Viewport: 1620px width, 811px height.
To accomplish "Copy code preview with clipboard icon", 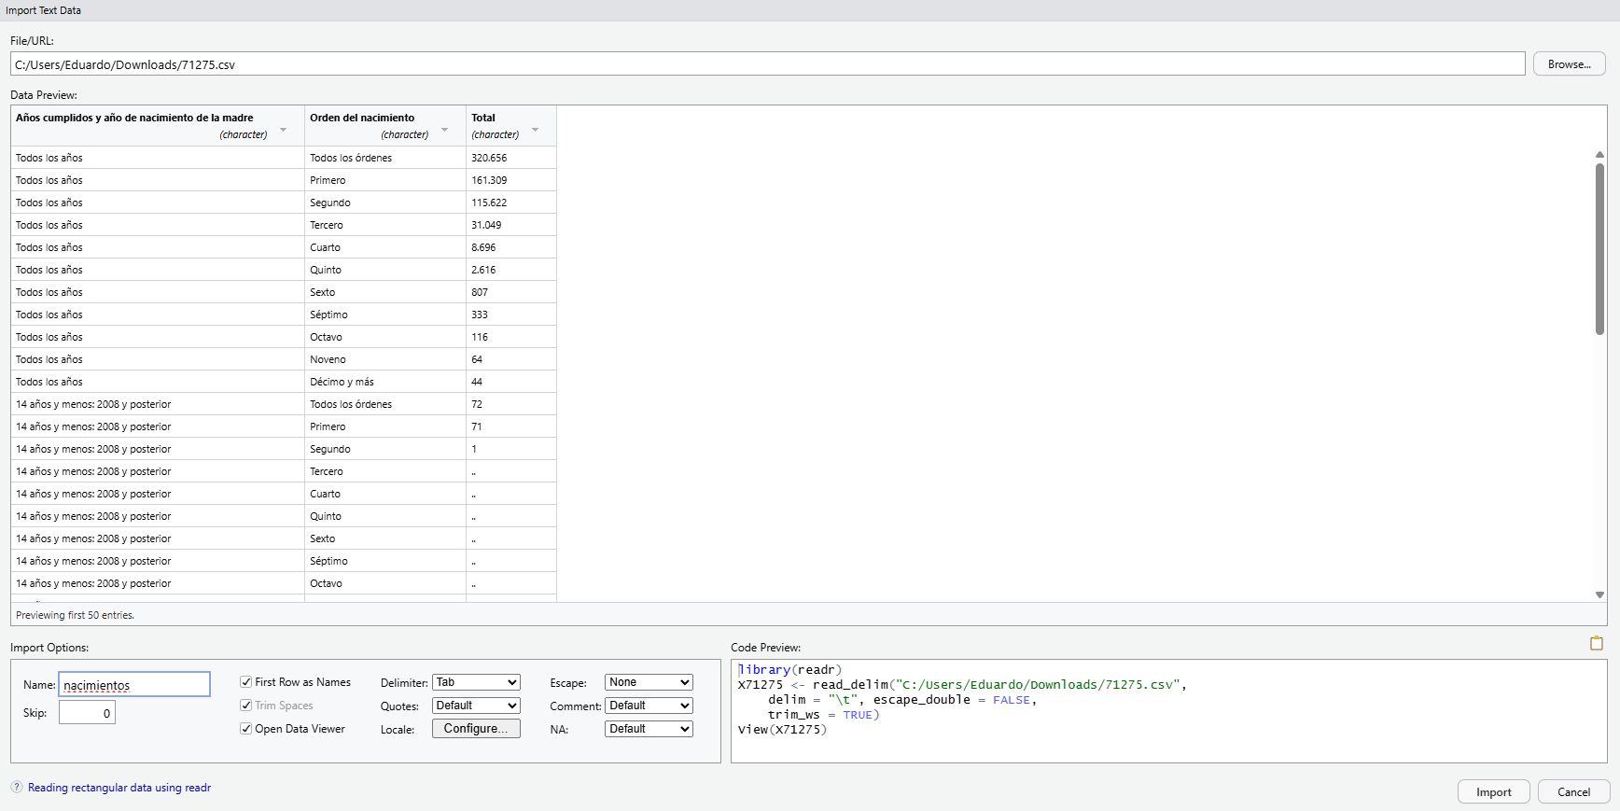I will tap(1596, 643).
